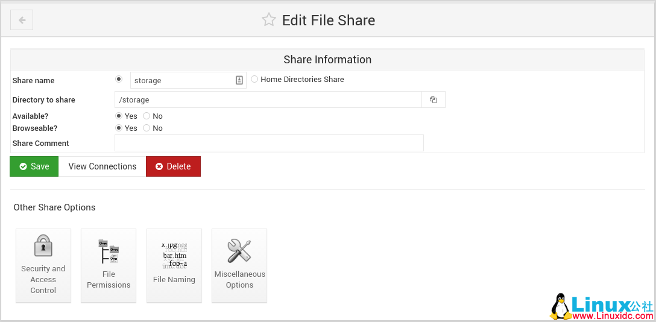656x322 pixels.
Task: Click the back arrow button
Action: coord(22,20)
